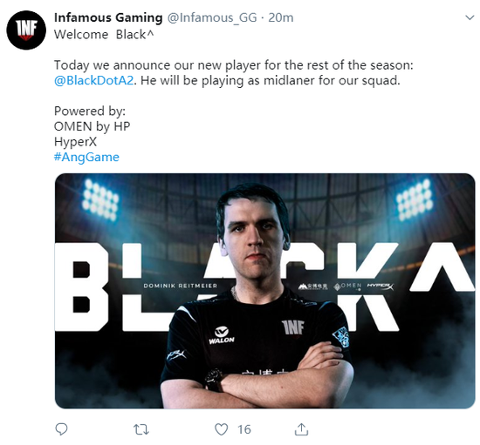
Task: Click the Walon logo on the shirt
Action: (222, 335)
